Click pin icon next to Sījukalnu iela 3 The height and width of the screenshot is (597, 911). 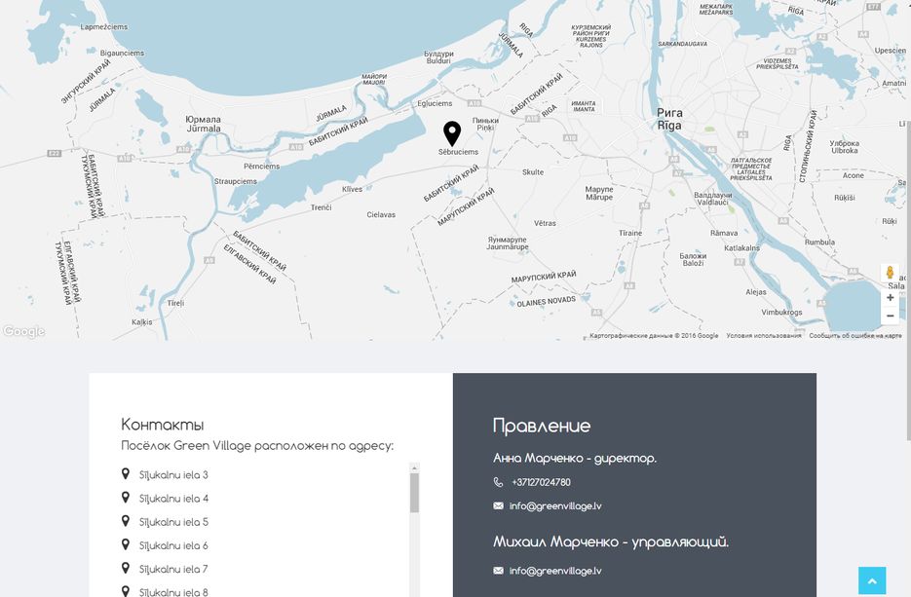pos(126,474)
